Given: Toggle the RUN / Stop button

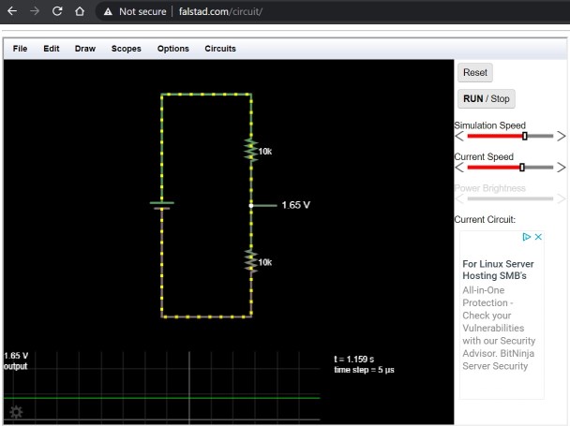Looking at the screenshot, I should [487, 99].
